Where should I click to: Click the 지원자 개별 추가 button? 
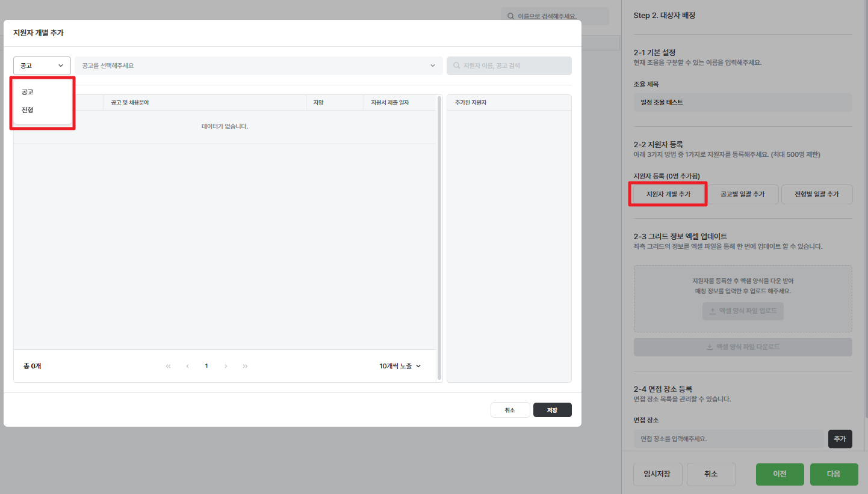(668, 195)
